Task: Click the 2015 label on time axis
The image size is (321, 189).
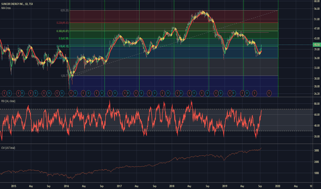Action: coord(13,186)
